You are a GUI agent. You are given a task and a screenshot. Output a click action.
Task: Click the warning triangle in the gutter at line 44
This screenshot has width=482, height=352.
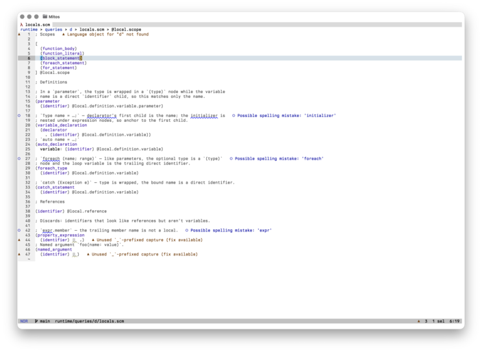(19, 240)
